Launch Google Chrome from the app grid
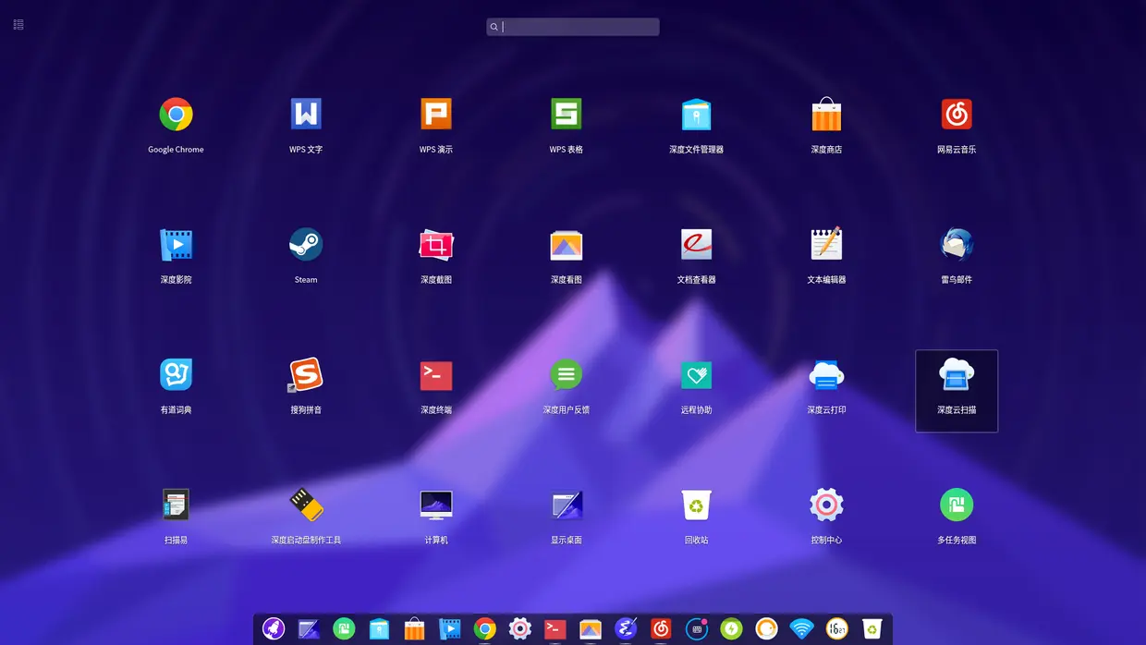The width and height of the screenshot is (1146, 645). pyautogui.click(x=176, y=115)
